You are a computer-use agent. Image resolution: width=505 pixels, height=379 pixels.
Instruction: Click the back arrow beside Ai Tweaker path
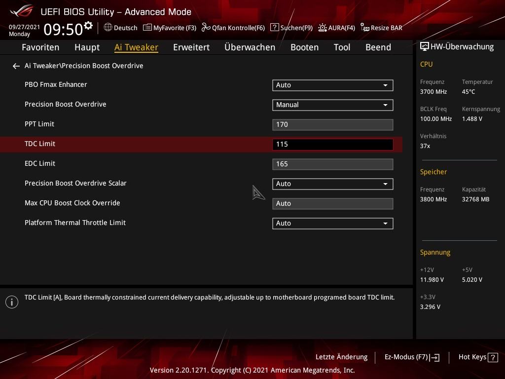point(16,66)
